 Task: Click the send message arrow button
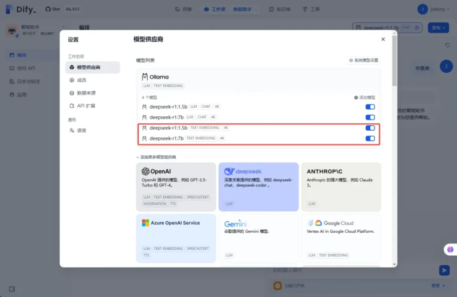point(444,270)
